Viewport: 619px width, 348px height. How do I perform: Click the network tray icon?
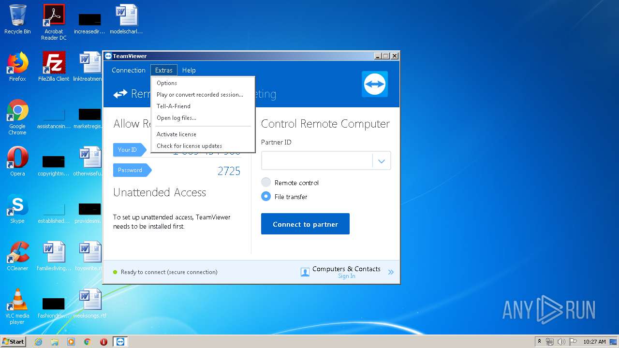click(x=550, y=342)
